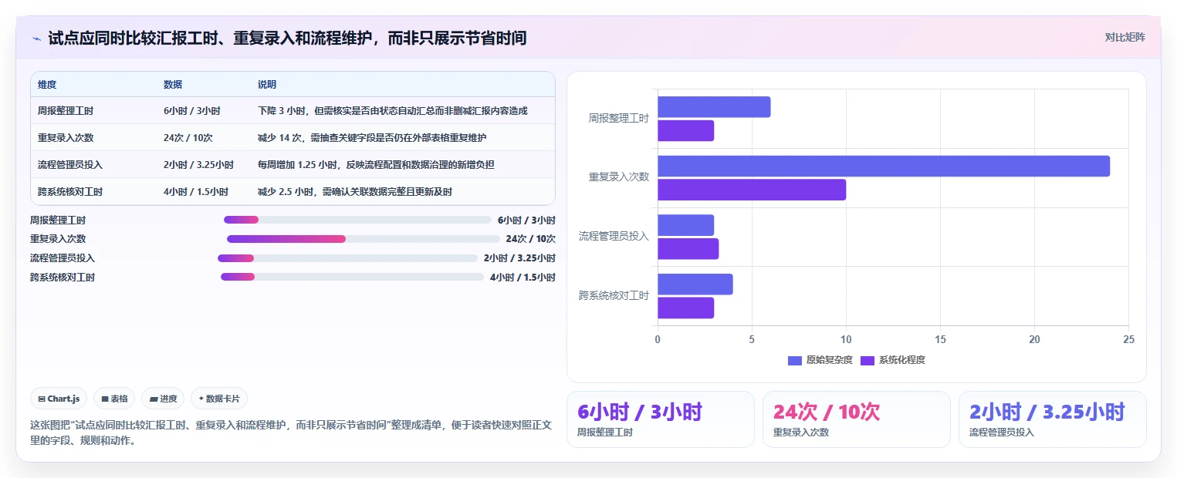Screen dimensions: 1177x478
Task: Click the 流程管理员投入 progress bar
Action: (x=347, y=258)
